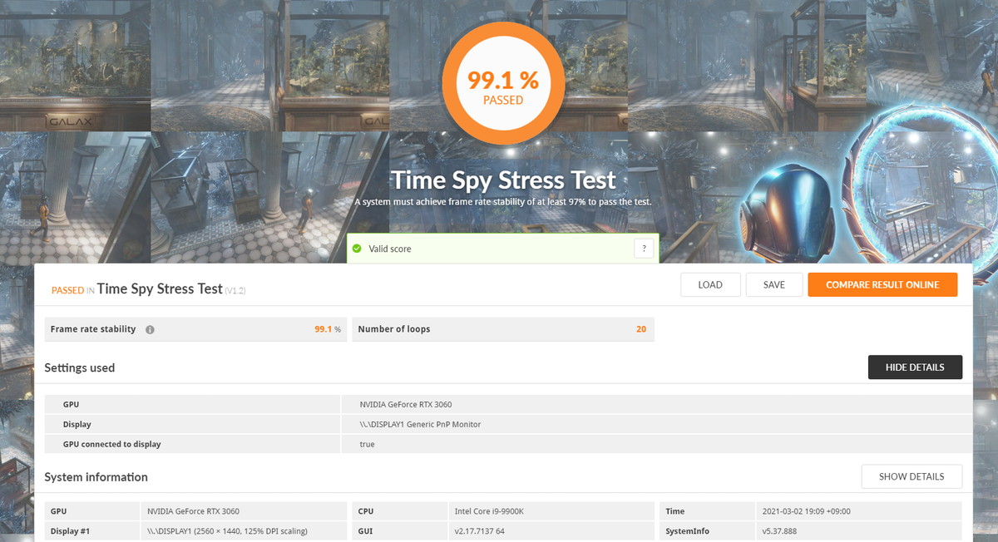Click the info icon beside Frame rate stability
The width and height of the screenshot is (998, 542).
pos(150,329)
